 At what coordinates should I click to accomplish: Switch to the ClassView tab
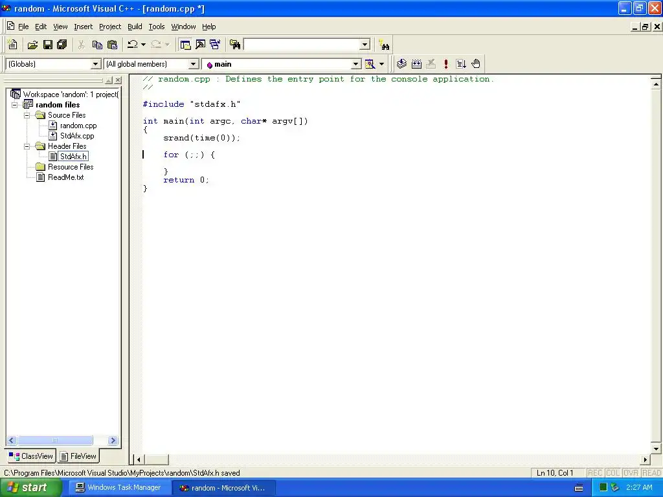pos(31,456)
